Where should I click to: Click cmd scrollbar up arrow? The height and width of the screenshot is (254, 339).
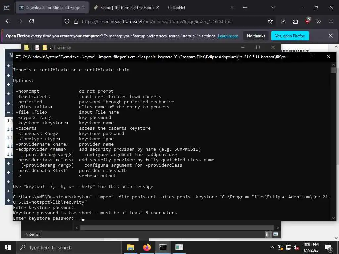tap(333, 64)
